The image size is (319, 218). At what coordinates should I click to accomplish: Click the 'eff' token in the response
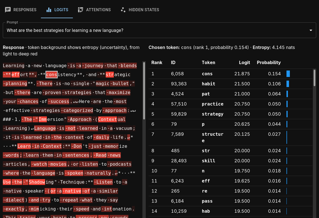coord(15,74)
